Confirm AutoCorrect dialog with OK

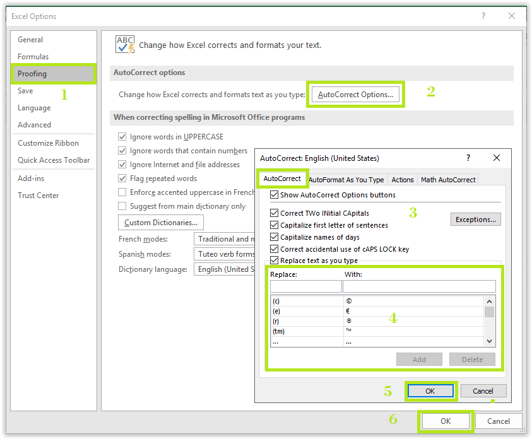pos(430,391)
